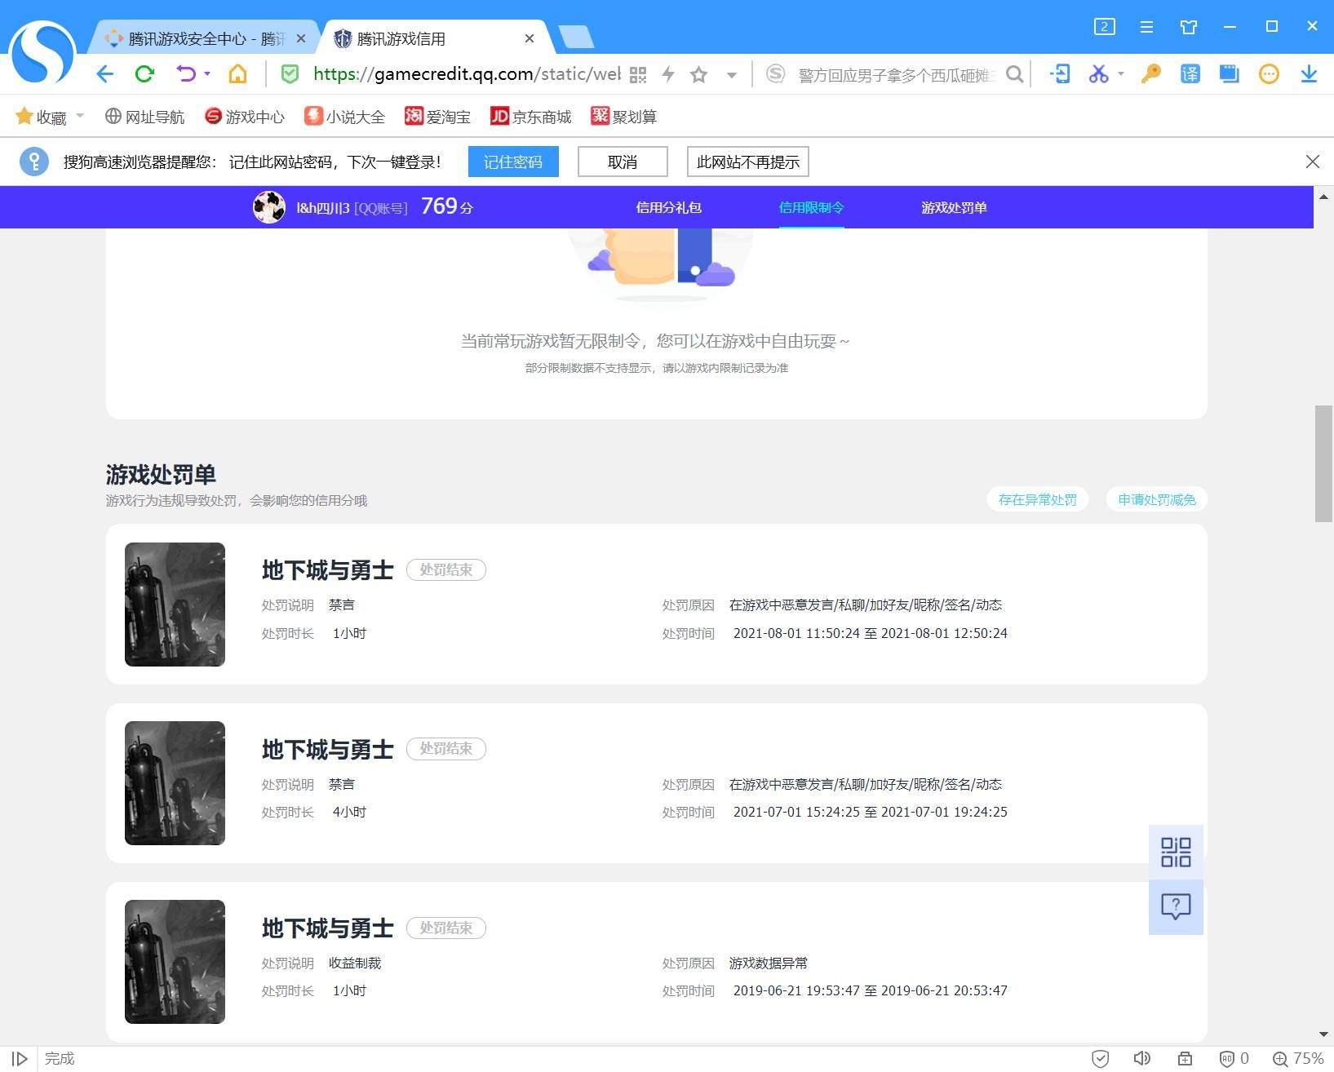Go back with the blue arrow
The width and height of the screenshot is (1334, 1072).
[104, 74]
